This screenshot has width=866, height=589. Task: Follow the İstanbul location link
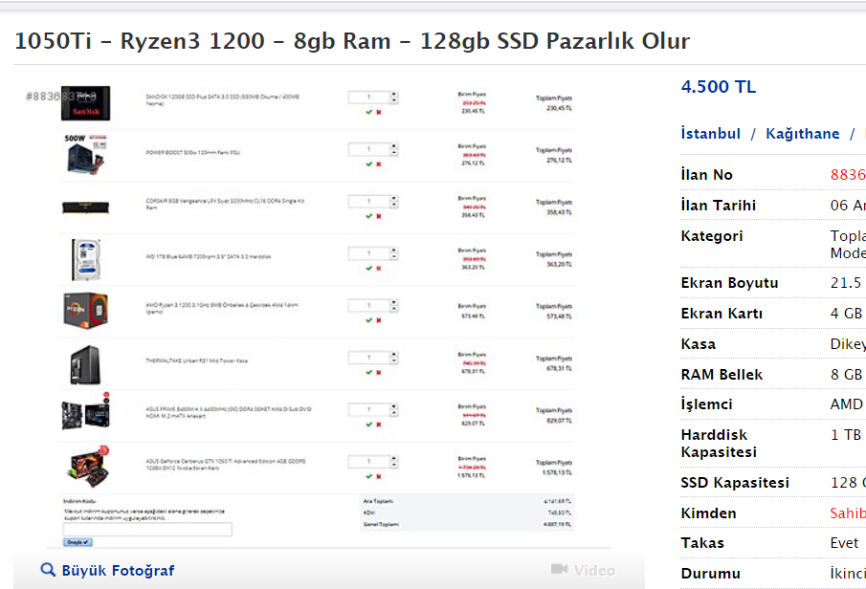(710, 134)
